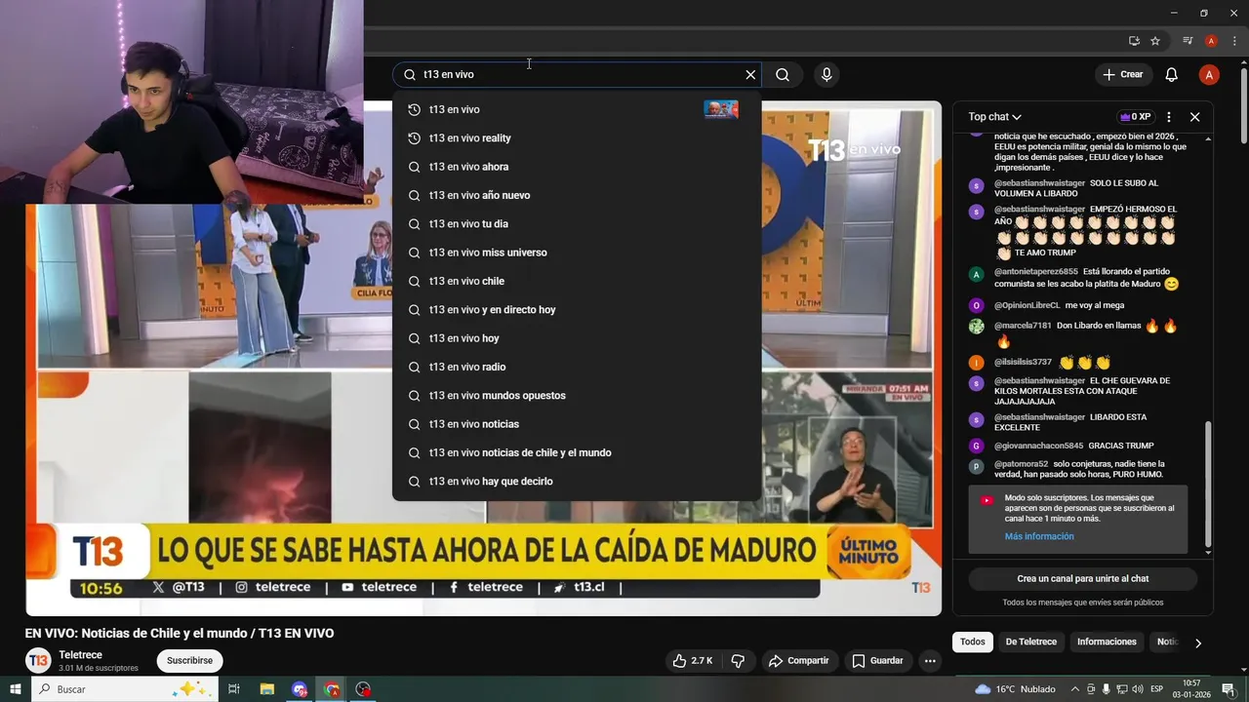Click the Compartir share button
This screenshot has width=1249, height=702.
click(798, 661)
